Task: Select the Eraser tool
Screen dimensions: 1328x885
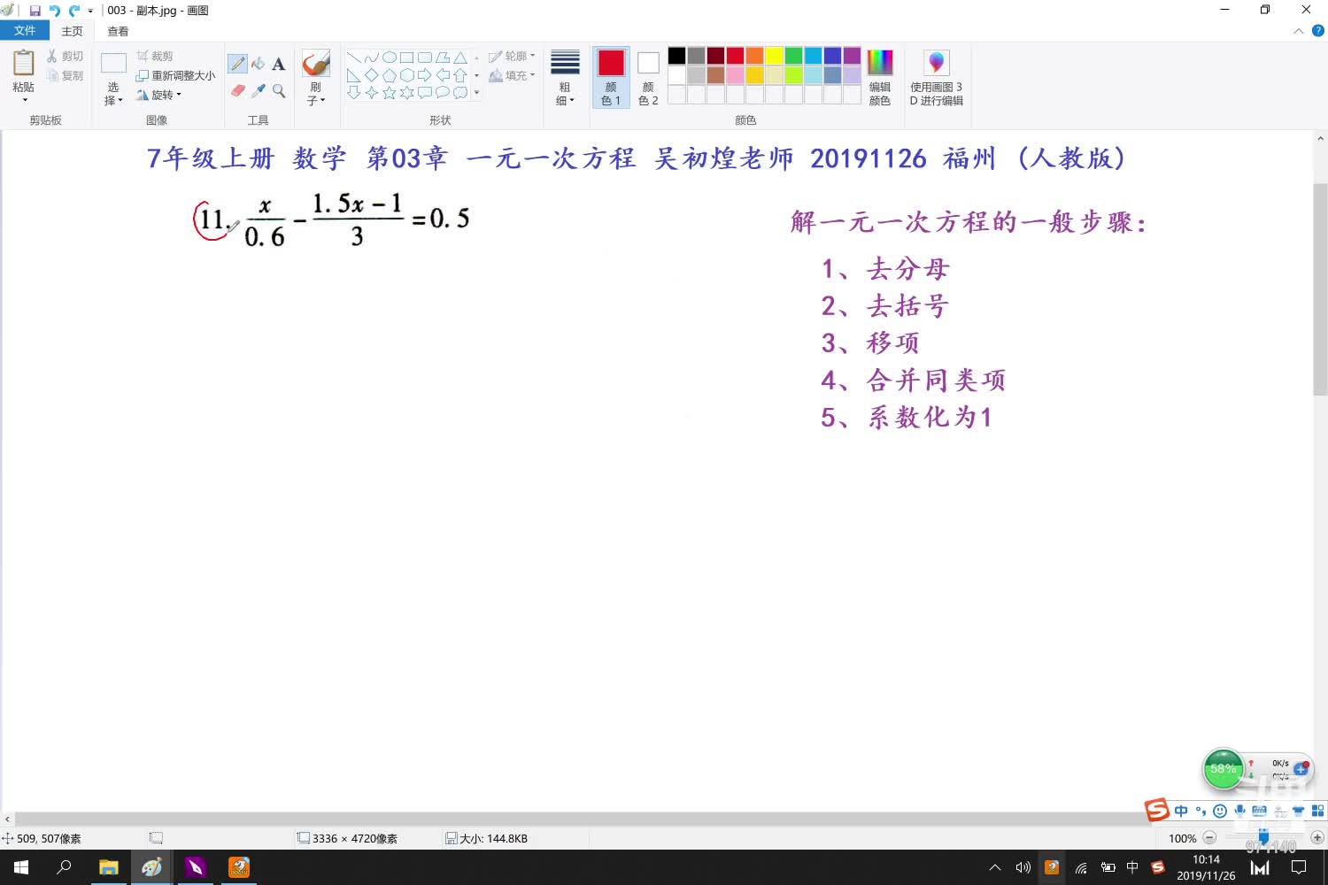Action: 237,90
